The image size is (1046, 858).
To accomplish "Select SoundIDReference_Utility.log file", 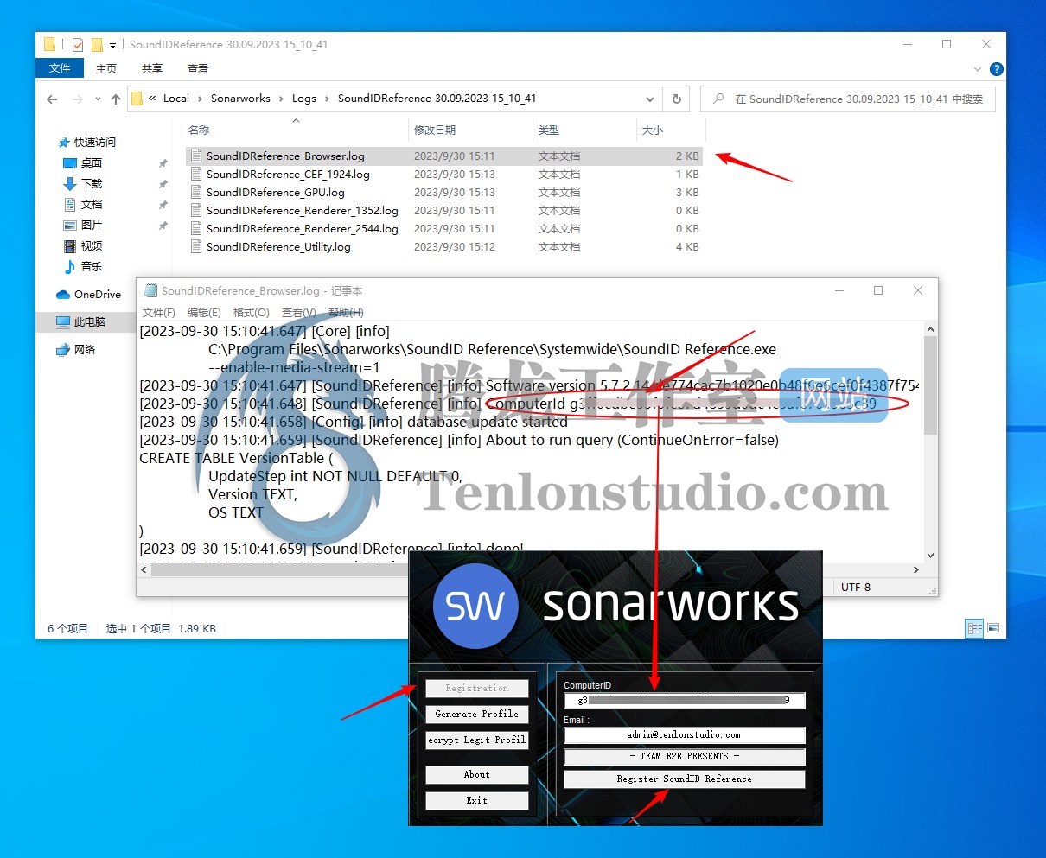I will pyautogui.click(x=443, y=247).
